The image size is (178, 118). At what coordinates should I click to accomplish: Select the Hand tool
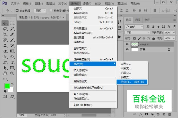pos(5,74)
